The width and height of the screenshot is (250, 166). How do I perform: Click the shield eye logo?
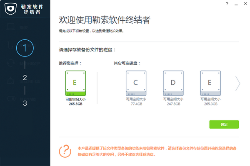10,9
